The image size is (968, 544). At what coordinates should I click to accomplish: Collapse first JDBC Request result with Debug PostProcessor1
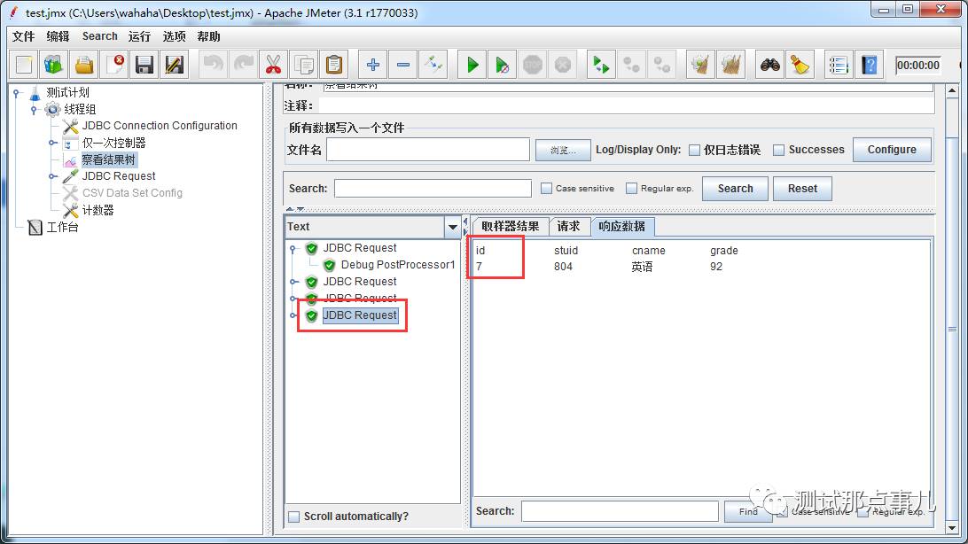pyautogui.click(x=293, y=248)
